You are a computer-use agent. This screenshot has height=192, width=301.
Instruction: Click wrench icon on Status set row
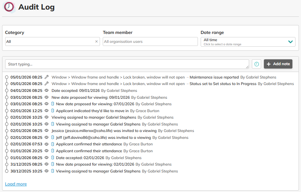[x=47, y=84]
